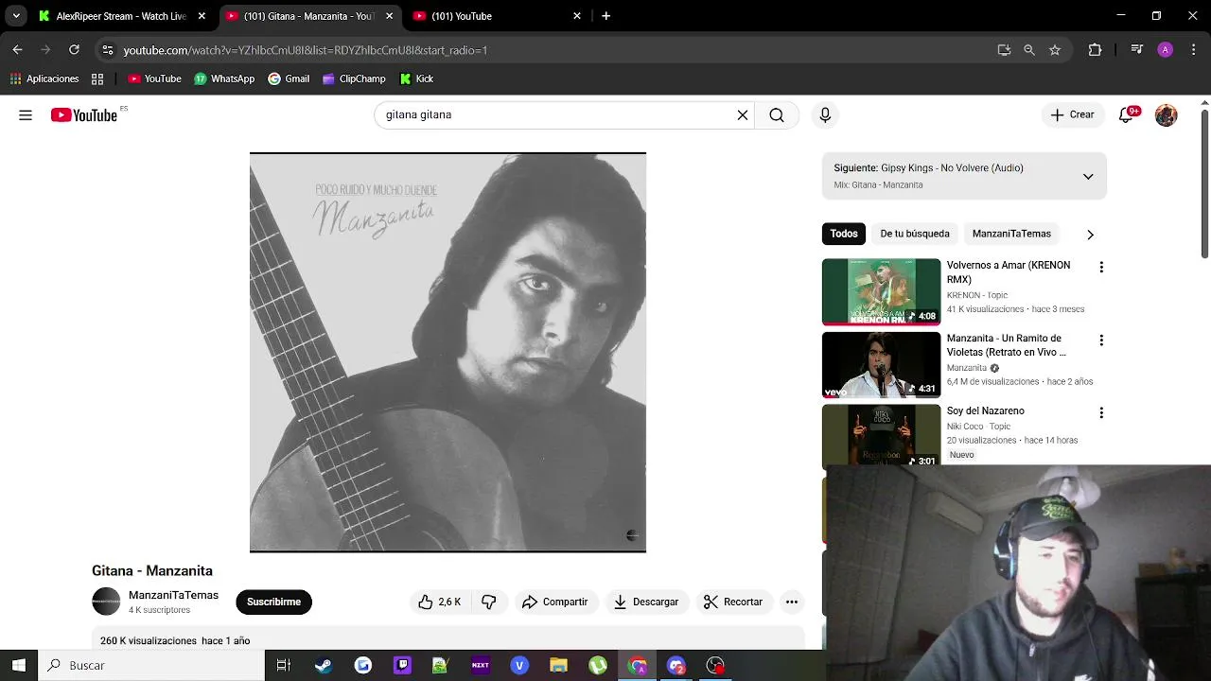
Task: Run search with the magnifier button
Action: coord(777,115)
